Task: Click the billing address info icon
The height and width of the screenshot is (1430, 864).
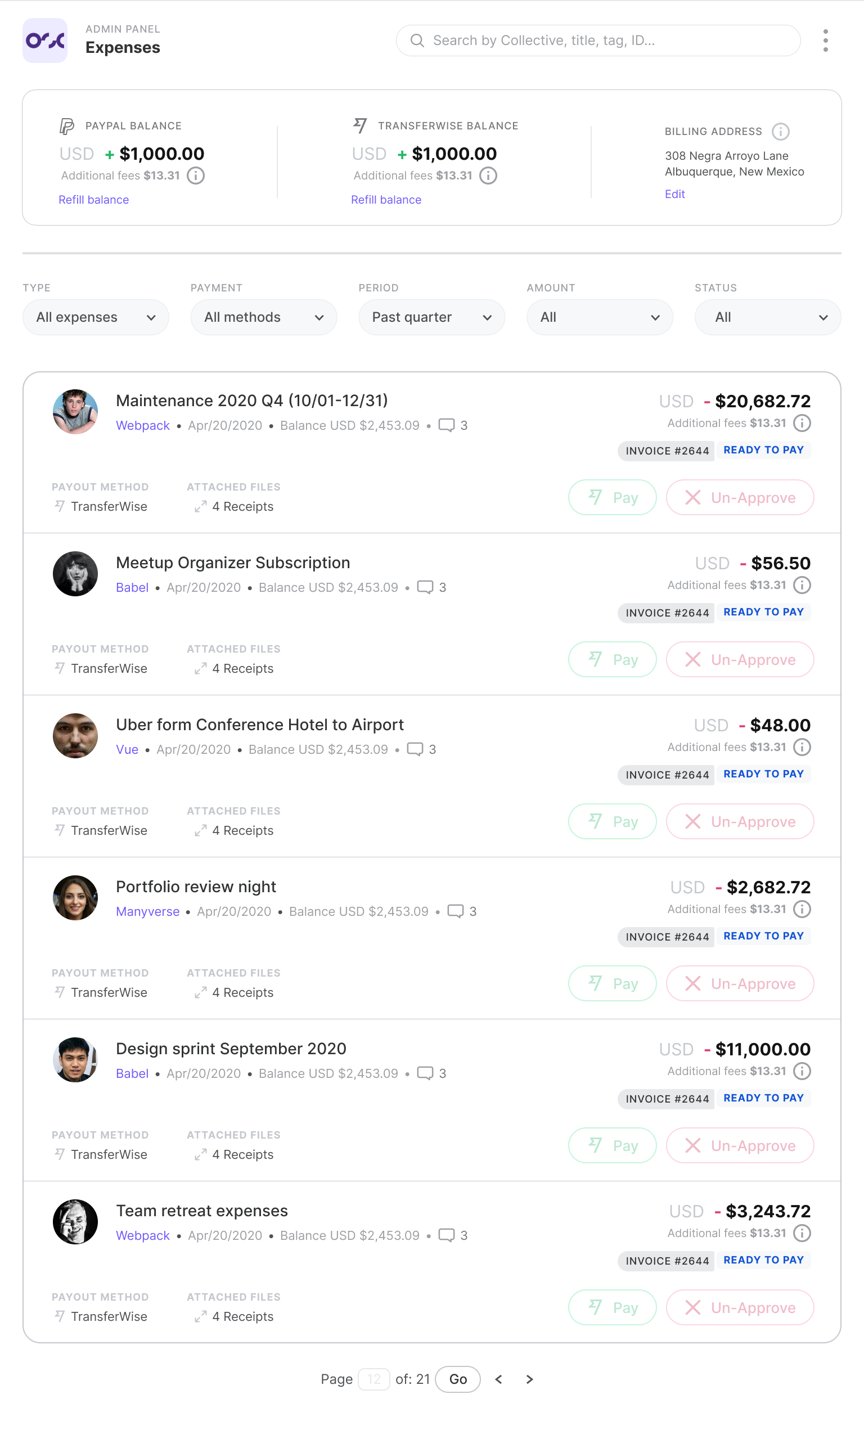Action: click(780, 132)
